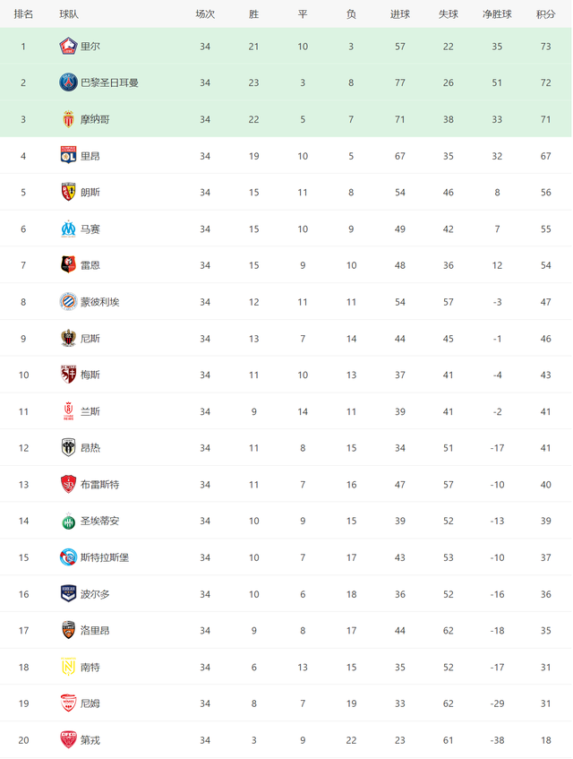Click the 斯特拉斯堡 team name
This screenshot has height=759, width=573.
[x=105, y=557]
